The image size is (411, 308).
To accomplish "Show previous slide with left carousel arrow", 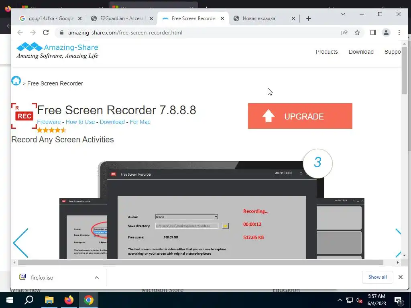I will pos(20,243).
